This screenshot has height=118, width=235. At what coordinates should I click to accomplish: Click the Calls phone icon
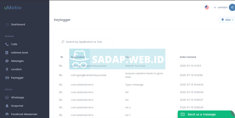point(7,44)
